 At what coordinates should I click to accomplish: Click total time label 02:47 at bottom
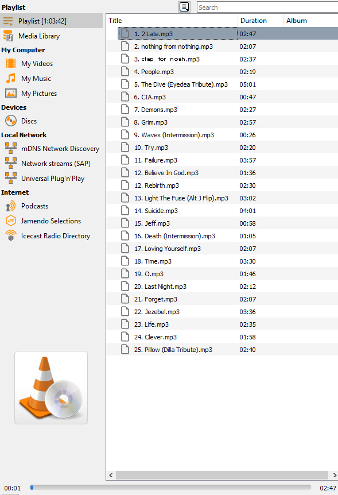coord(328,488)
